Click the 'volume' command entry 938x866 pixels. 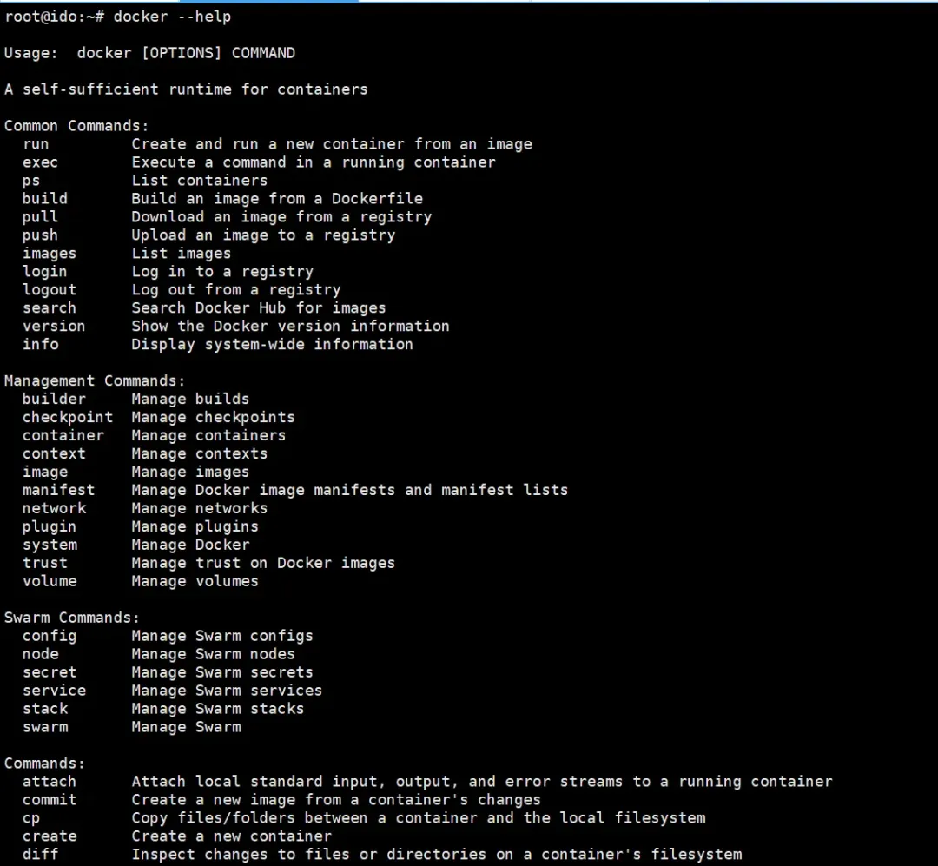(50, 581)
